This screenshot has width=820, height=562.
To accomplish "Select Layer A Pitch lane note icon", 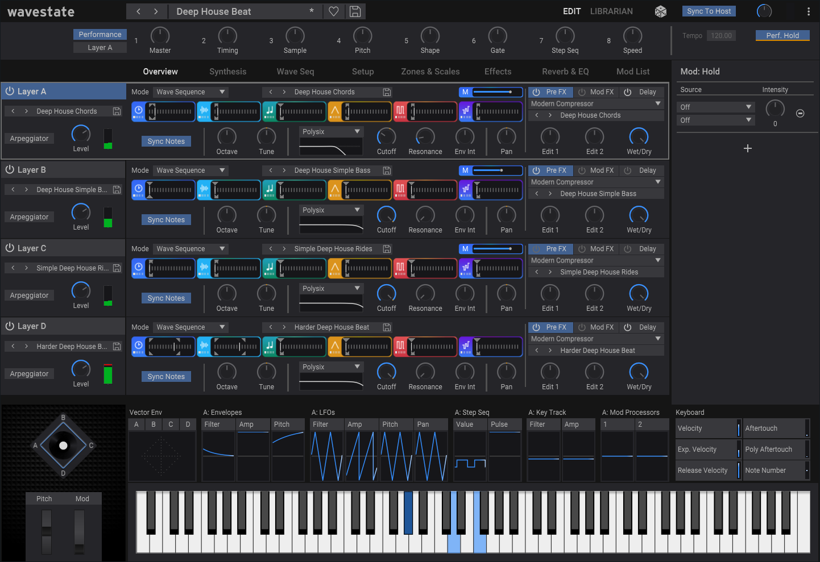I will point(270,111).
